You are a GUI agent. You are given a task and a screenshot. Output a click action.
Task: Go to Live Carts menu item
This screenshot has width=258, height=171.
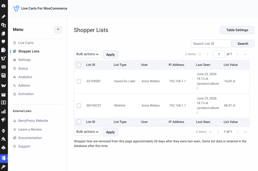pos(26,43)
